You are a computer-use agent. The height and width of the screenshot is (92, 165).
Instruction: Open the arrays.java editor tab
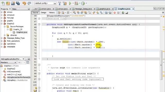[63, 9]
